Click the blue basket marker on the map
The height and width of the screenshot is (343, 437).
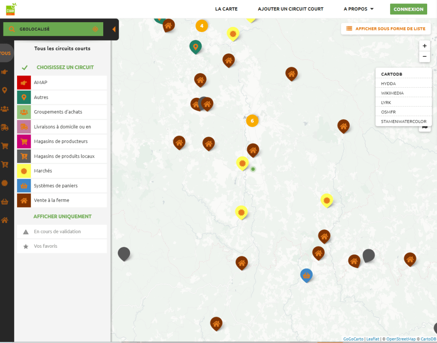(306, 275)
